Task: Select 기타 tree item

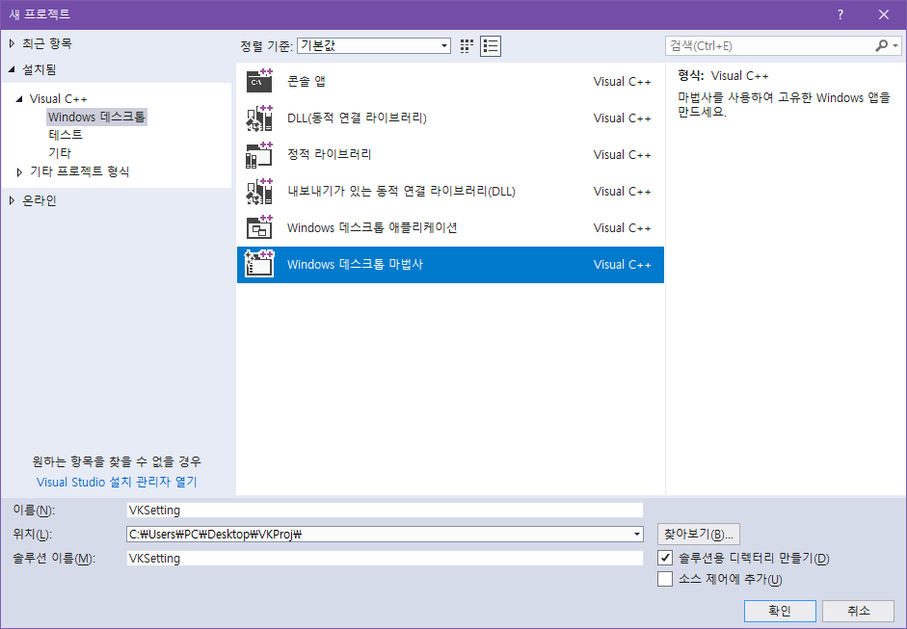Action: tap(60, 153)
